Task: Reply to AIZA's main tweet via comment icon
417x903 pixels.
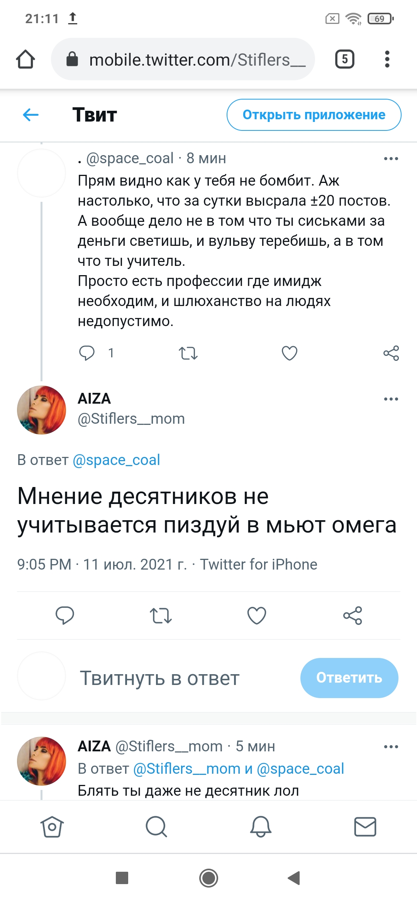Action: click(x=65, y=616)
